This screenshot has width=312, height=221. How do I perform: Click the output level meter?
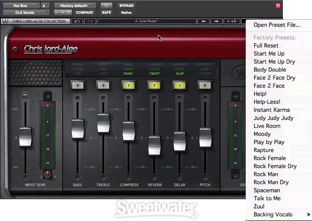[235, 135]
